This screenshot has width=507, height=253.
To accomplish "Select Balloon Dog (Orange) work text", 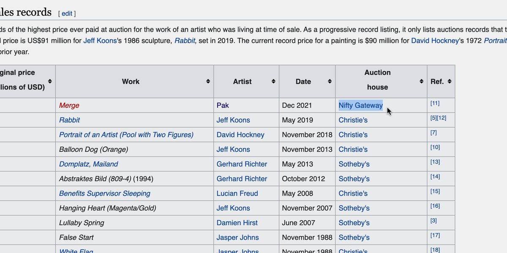I will tap(93, 150).
